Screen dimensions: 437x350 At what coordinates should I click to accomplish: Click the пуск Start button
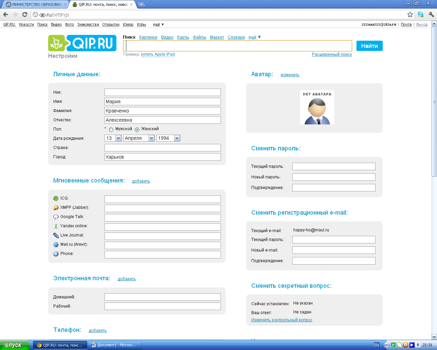click(x=15, y=345)
